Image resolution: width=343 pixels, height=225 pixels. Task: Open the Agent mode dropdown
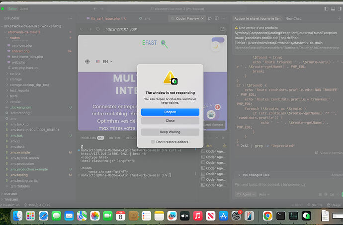(x=245, y=194)
